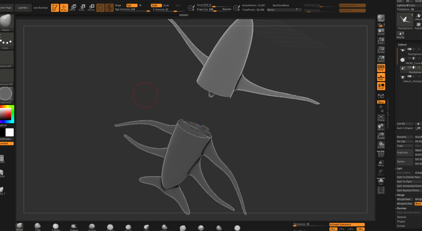Activate Draw mode button

coord(64,8)
